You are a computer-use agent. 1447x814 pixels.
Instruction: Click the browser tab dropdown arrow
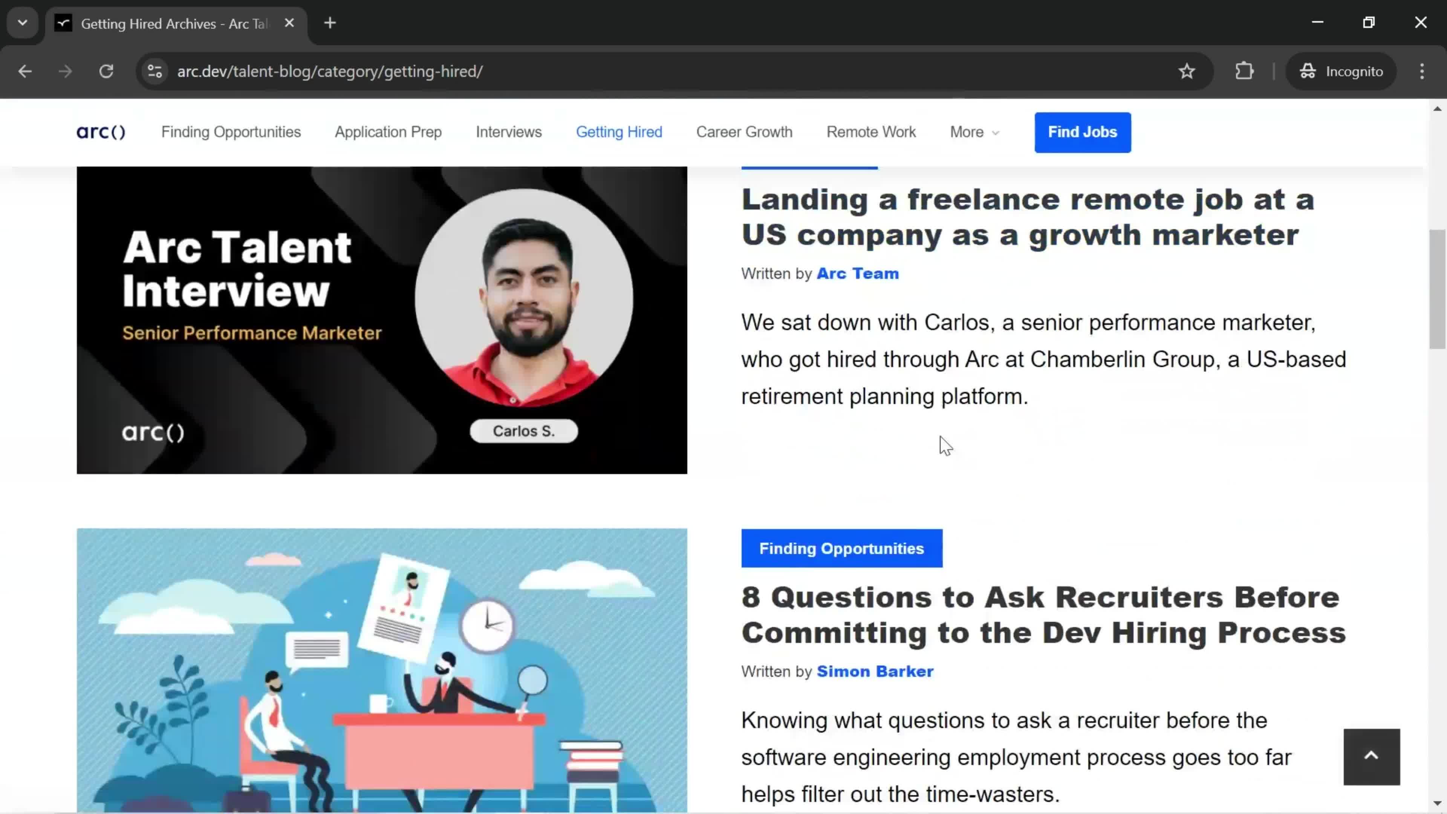click(22, 22)
